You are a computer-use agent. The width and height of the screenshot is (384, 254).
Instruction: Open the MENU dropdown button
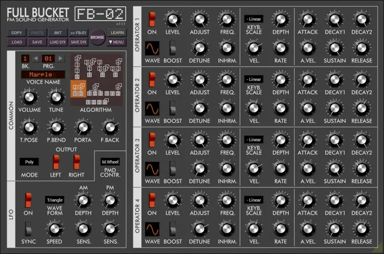[x=116, y=42]
